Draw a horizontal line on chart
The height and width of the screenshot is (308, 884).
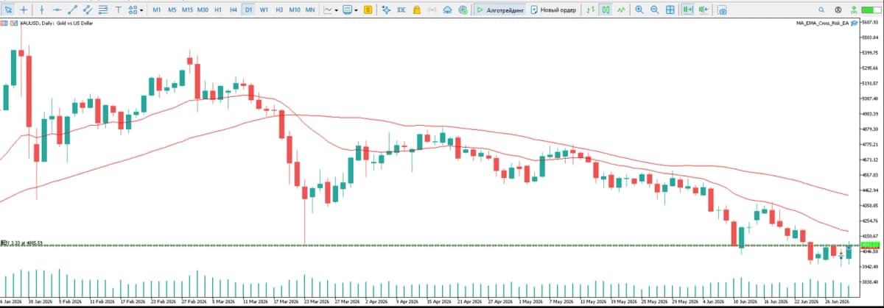57,10
